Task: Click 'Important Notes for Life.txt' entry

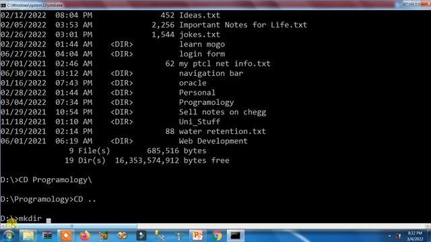Action: (243, 25)
